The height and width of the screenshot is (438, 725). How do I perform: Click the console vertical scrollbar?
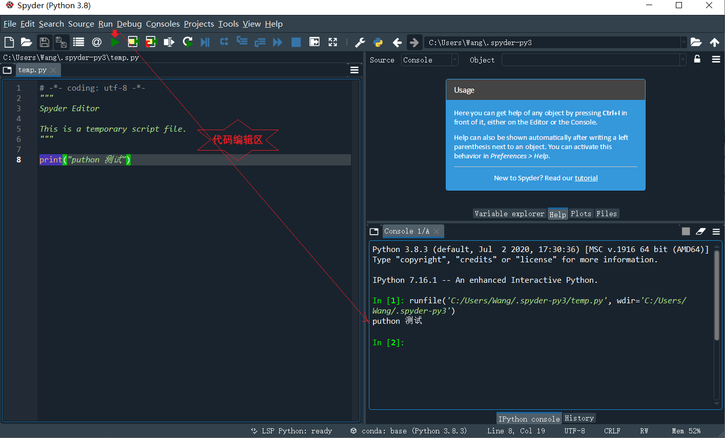click(717, 296)
